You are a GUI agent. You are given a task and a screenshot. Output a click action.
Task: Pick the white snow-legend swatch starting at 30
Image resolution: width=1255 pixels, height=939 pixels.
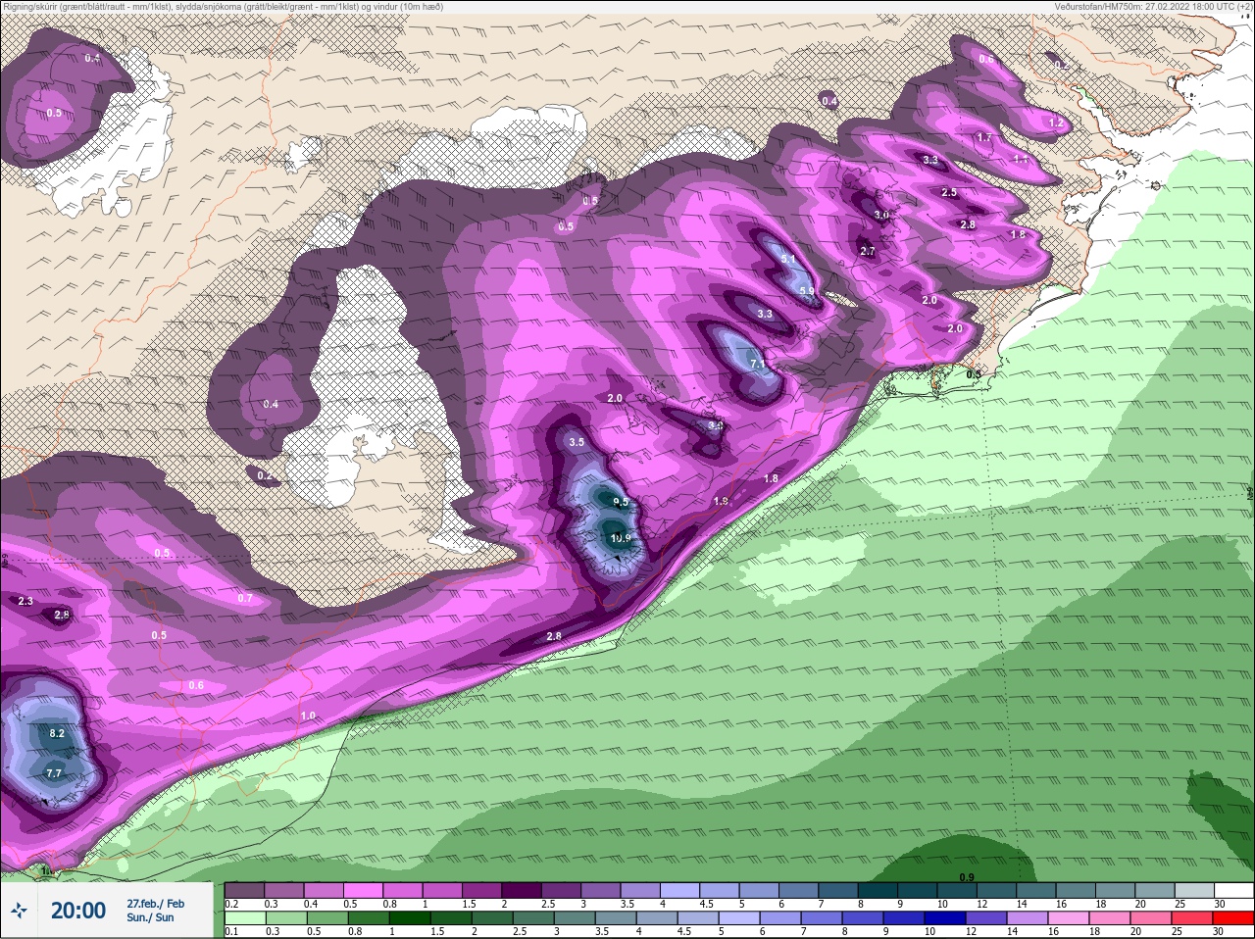(1233, 890)
